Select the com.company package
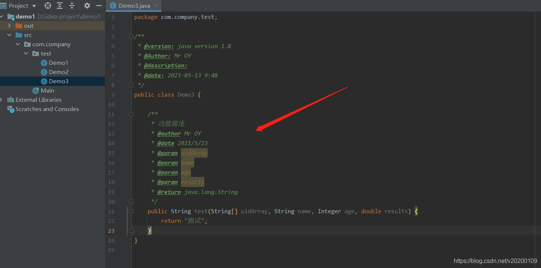The width and height of the screenshot is (541, 268). pyautogui.click(x=51, y=44)
